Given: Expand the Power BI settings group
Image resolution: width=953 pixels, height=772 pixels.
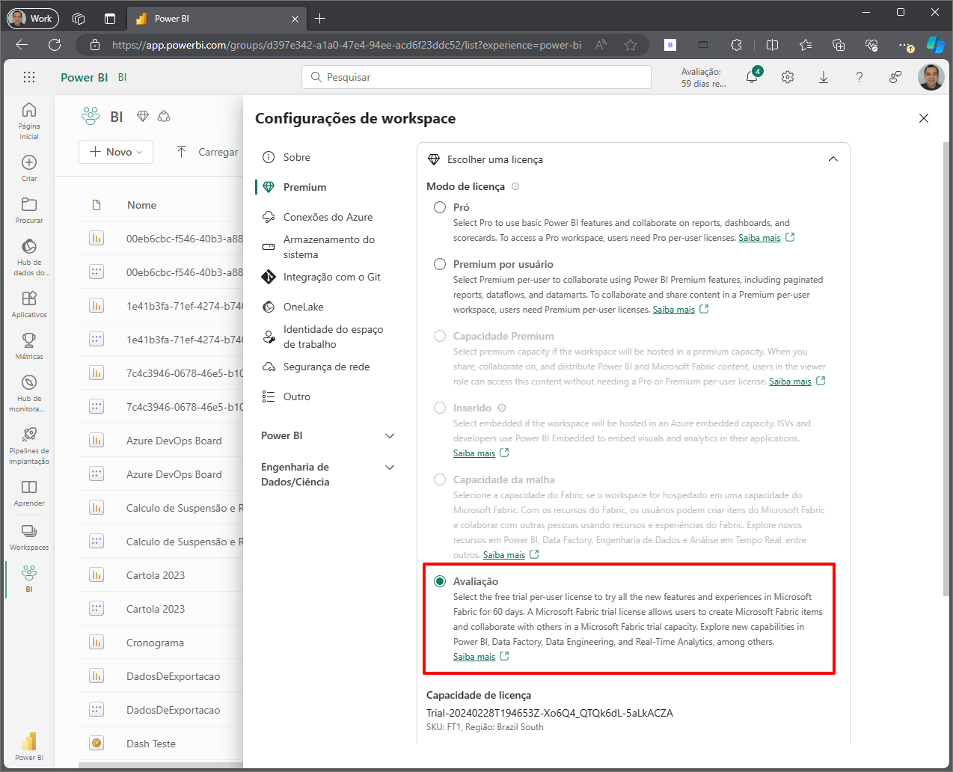Looking at the screenshot, I should pyautogui.click(x=389, y=435).
